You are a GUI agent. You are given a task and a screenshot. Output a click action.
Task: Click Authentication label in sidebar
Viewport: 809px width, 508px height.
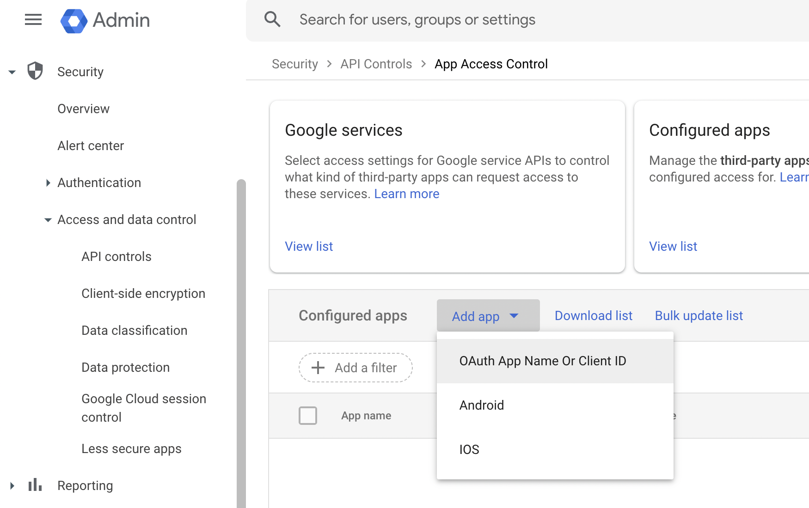(99, 183)
